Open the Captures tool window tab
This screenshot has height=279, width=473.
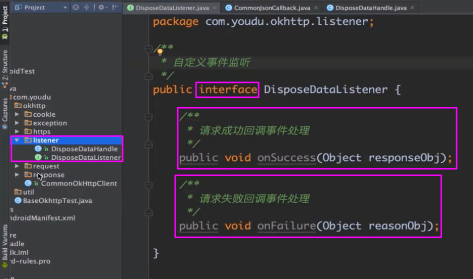click(x=5, y=113)
